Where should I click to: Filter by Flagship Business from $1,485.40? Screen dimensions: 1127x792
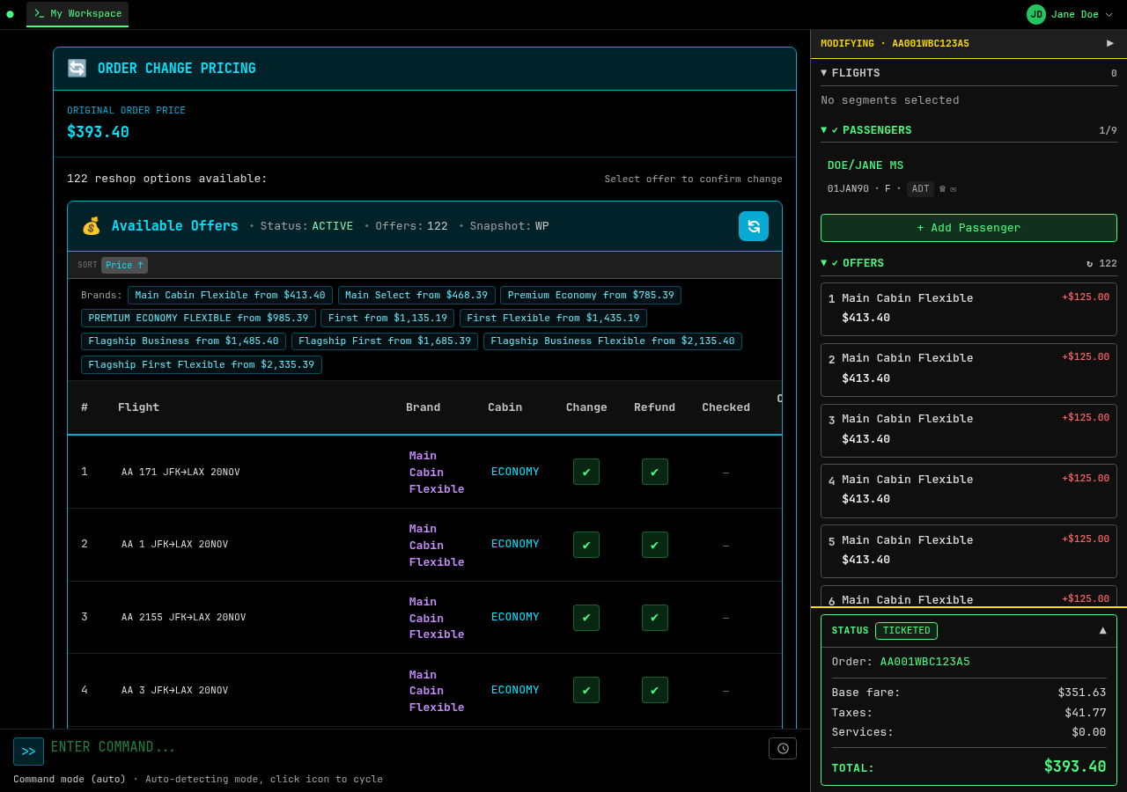tap(183, 341)
